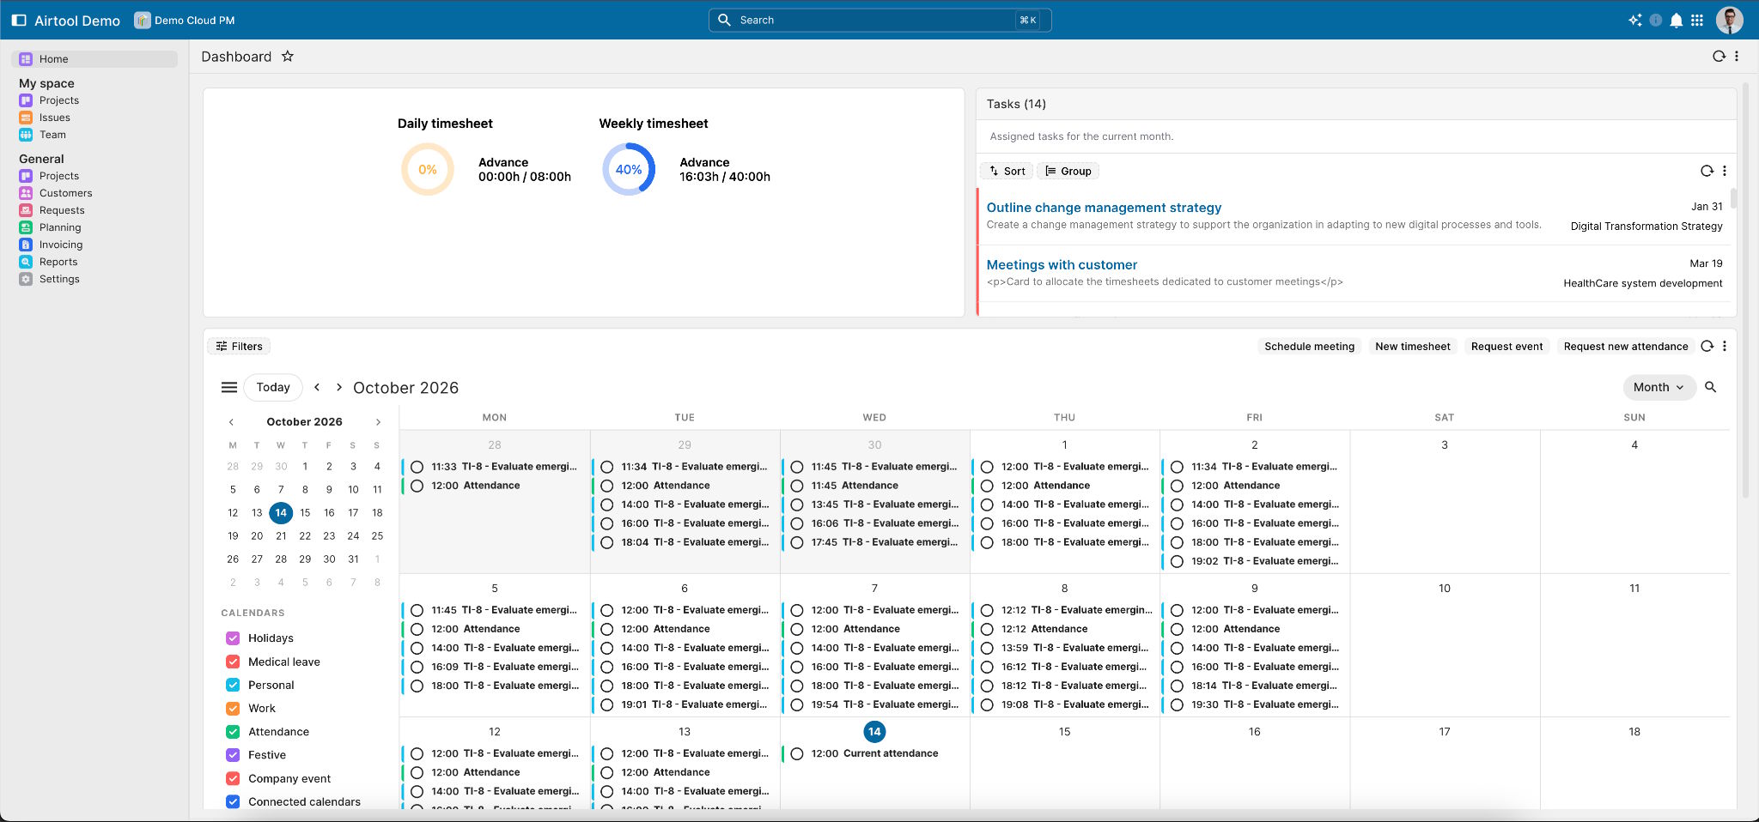The width and height of the screenshot is (1759, 822).
Task: Toggle calendar side panel hamburger icon
Action: (229, 387)
